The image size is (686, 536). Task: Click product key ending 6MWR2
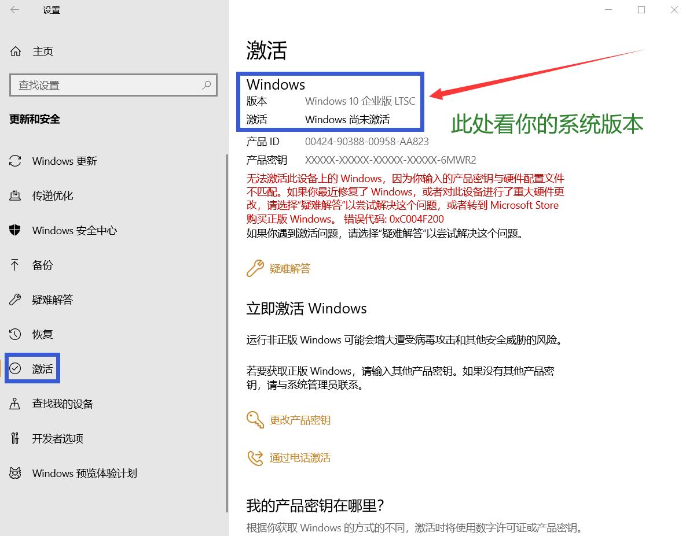[x=390, y=160]
